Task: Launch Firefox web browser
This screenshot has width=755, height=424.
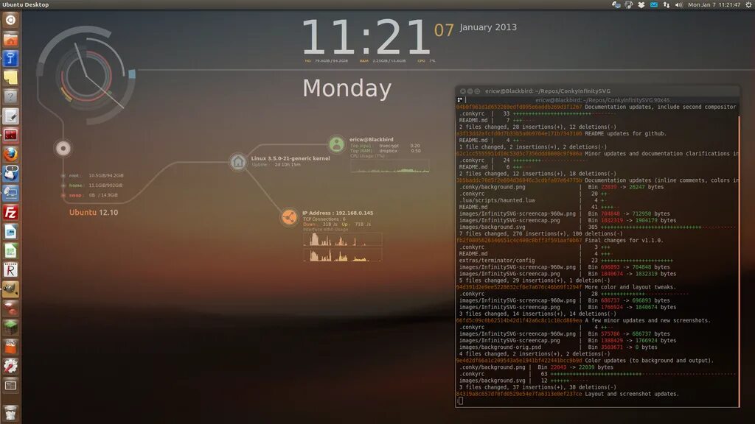Action: pos(10,155)
